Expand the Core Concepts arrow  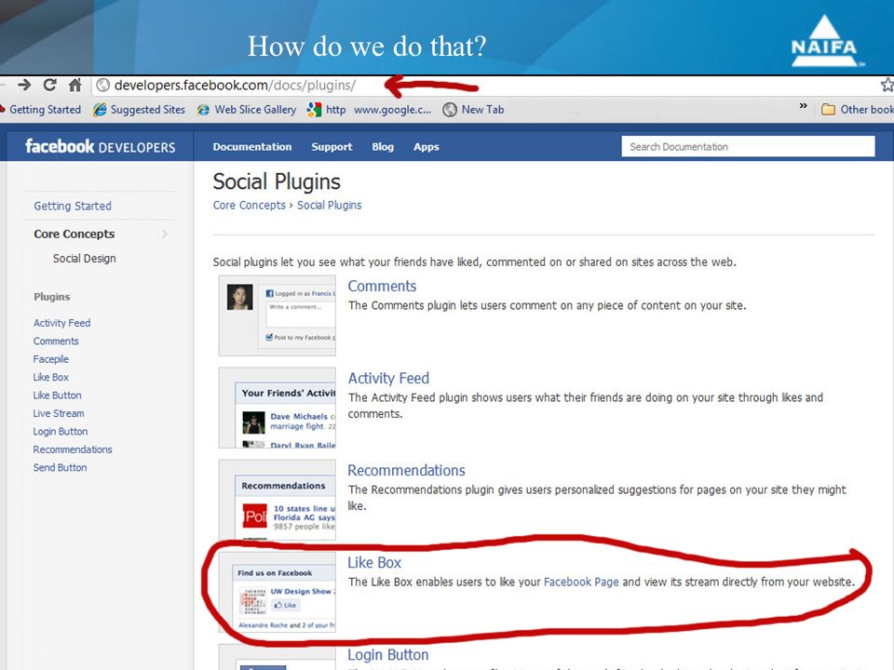(x=165, y=234)
